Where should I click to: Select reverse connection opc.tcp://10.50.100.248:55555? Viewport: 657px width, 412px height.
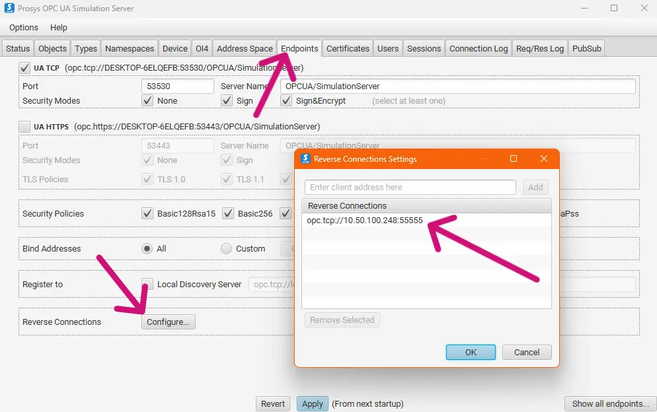tap(426, 221)
